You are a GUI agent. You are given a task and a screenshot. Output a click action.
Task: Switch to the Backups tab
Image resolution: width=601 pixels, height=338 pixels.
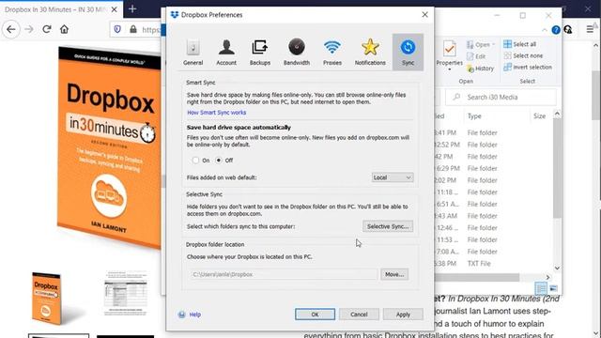pos(260,53)
